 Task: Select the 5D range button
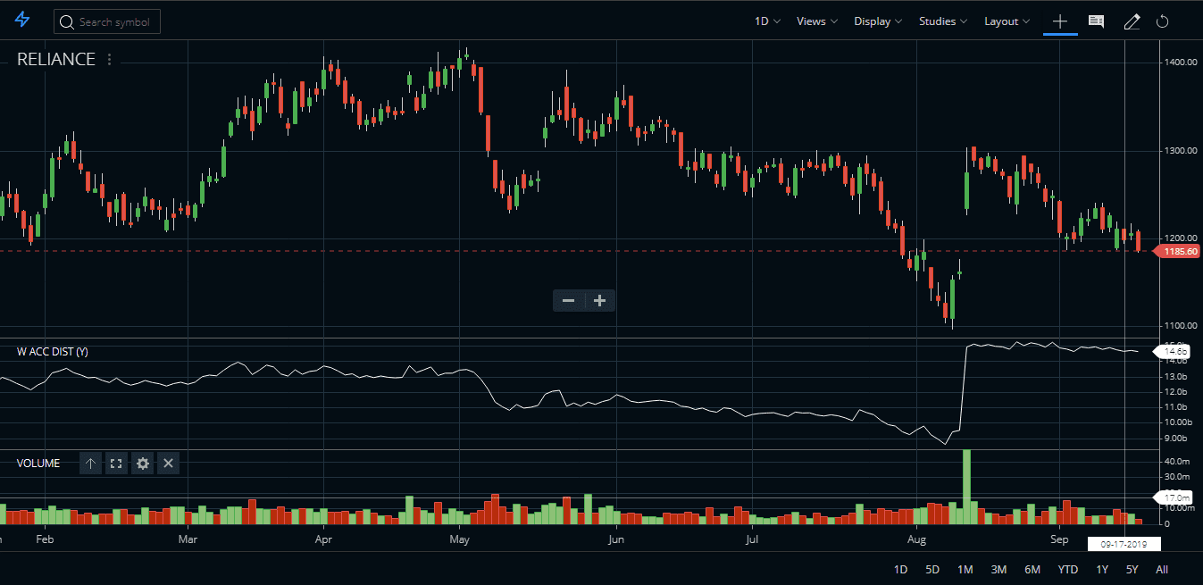click(932, 569)
